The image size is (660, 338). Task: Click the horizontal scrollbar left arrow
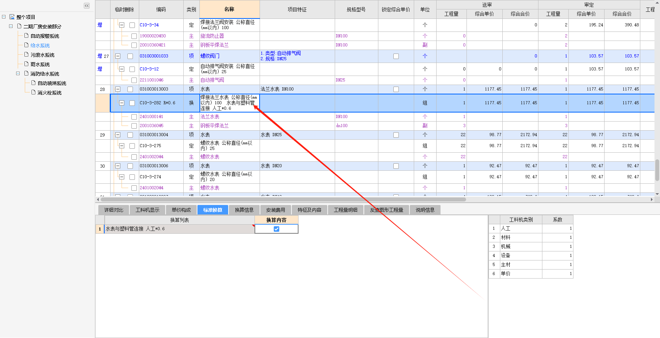click(x=98, y=199)
